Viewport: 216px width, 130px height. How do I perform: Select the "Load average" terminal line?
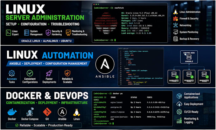coord(136,33)
